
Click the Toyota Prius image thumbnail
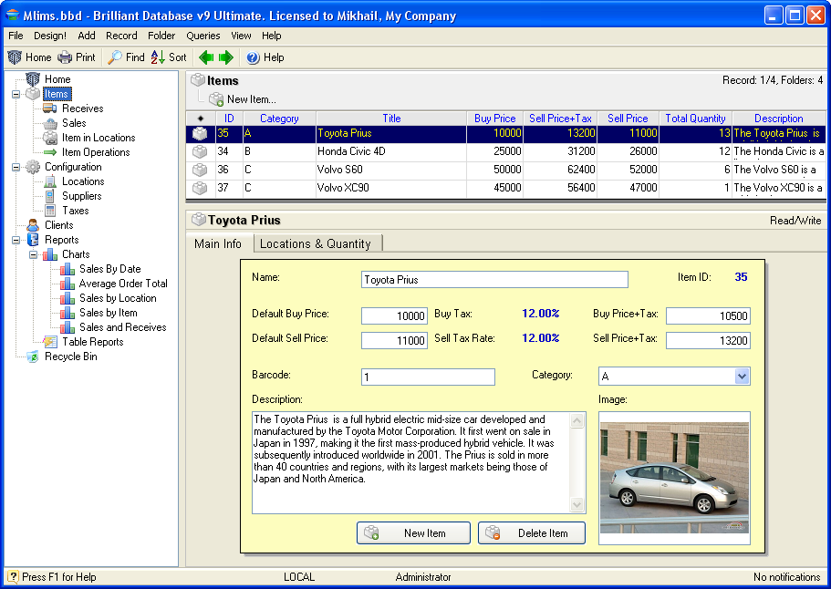tap(674, 478)
